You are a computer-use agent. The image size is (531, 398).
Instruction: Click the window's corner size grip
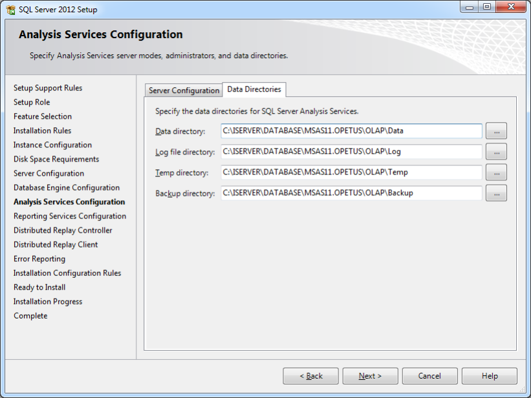click(x=522, y=389)
